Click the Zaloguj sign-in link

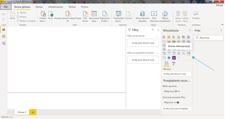(219, 5)
